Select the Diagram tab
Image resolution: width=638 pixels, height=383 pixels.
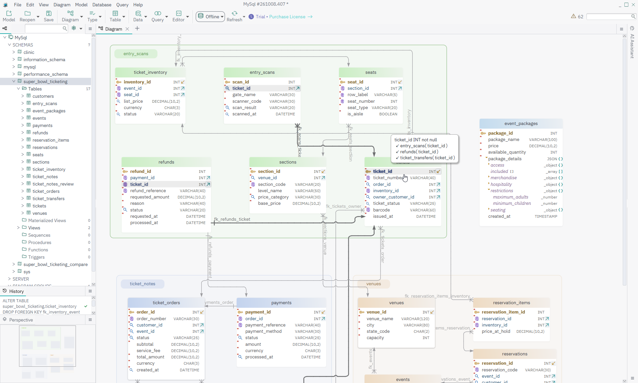pyautogui.click(x=114, y=29)
